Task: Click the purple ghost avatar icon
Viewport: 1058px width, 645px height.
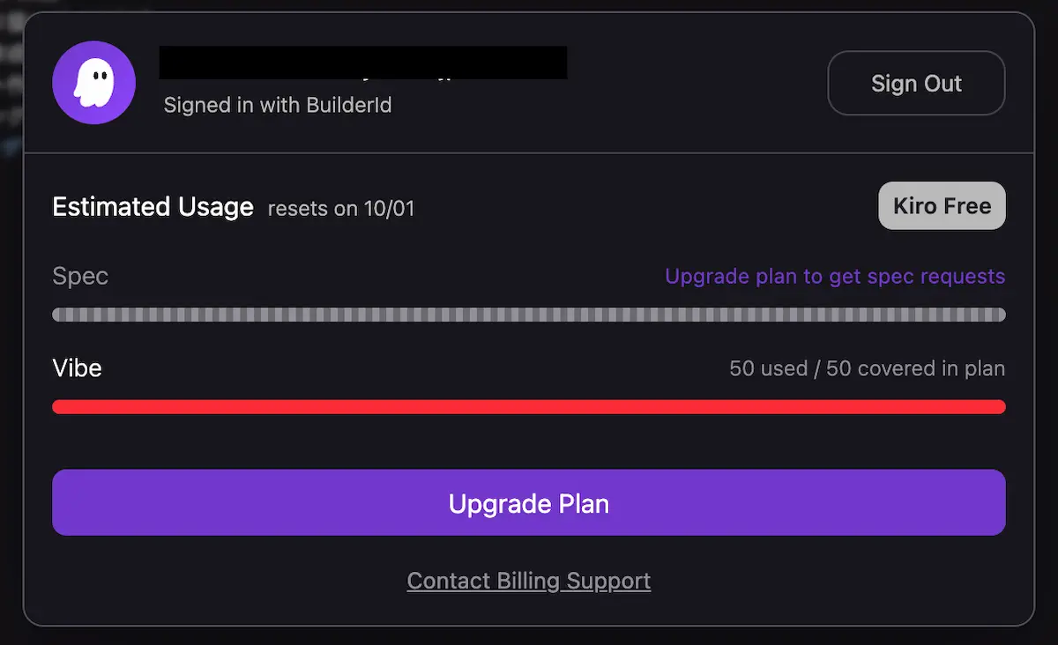Action: click(93, 84)
